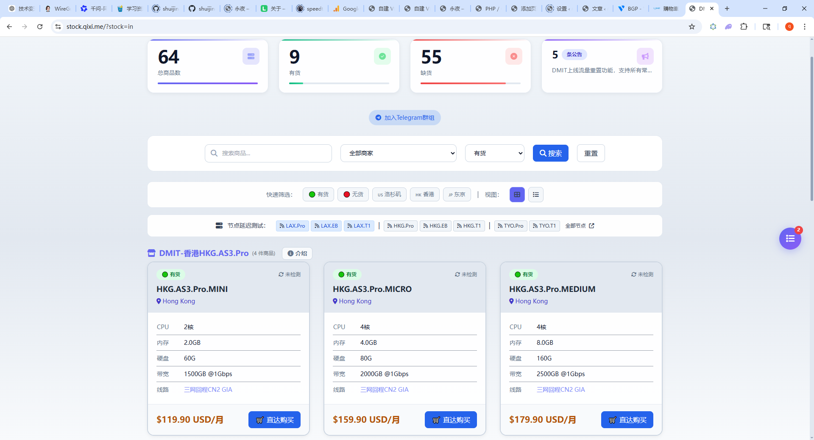This screenshot has height=440, width=814.
Task: Click the announcements megaphone icon
Action: point(645,56)
